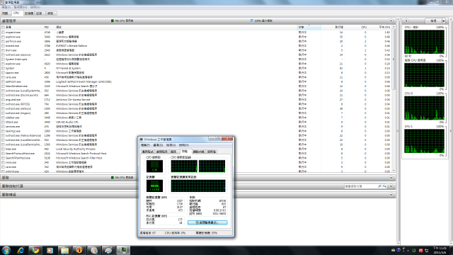Open the Monitor menu in Resource Monitor

21,7
